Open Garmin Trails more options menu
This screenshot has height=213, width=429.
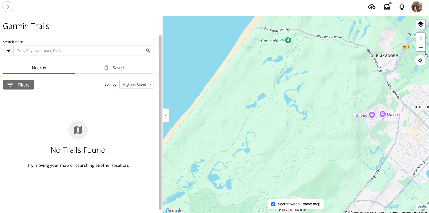coord(154,24)
